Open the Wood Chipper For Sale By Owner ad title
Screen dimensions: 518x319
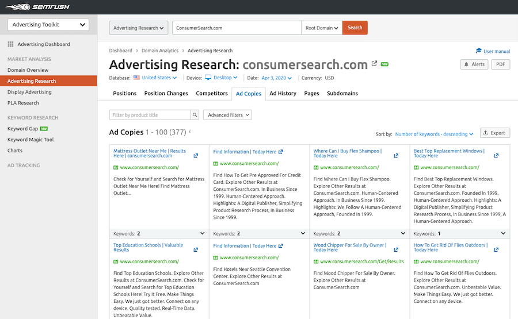pyautogui.click(x=350, y=247)
